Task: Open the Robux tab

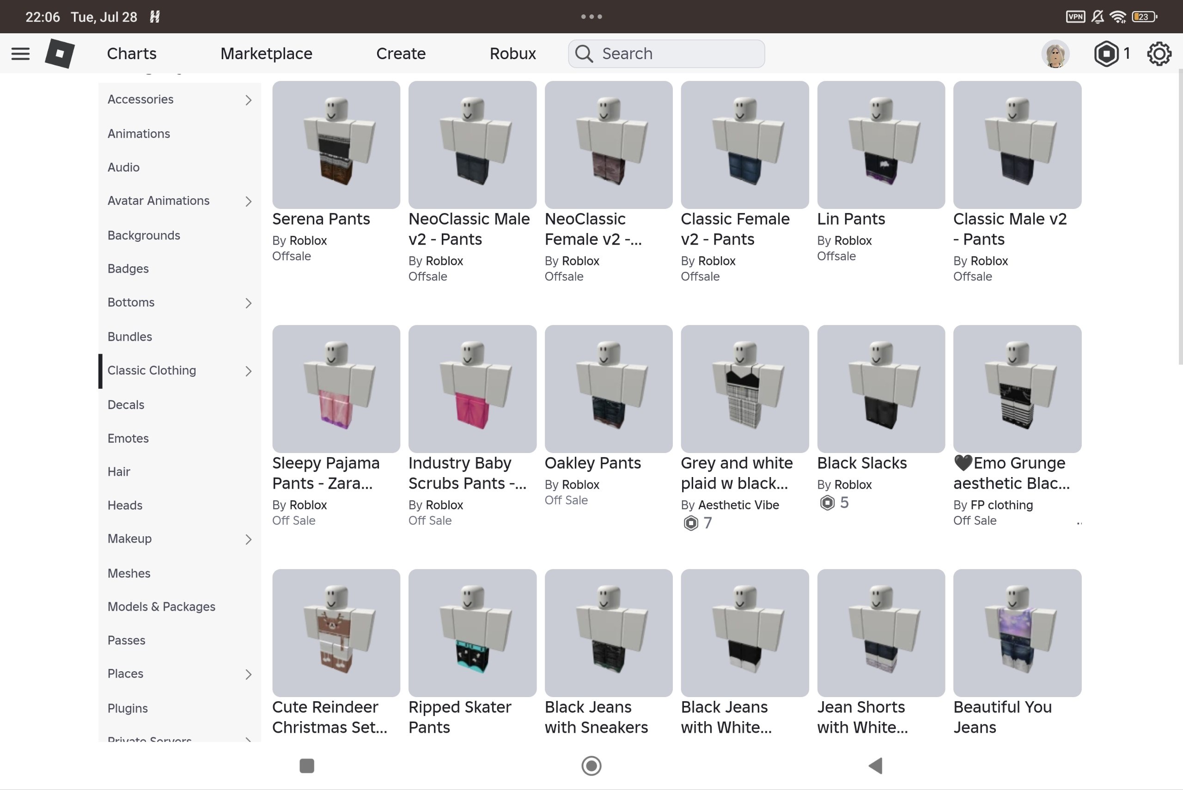Action: [x=512, y=54]
